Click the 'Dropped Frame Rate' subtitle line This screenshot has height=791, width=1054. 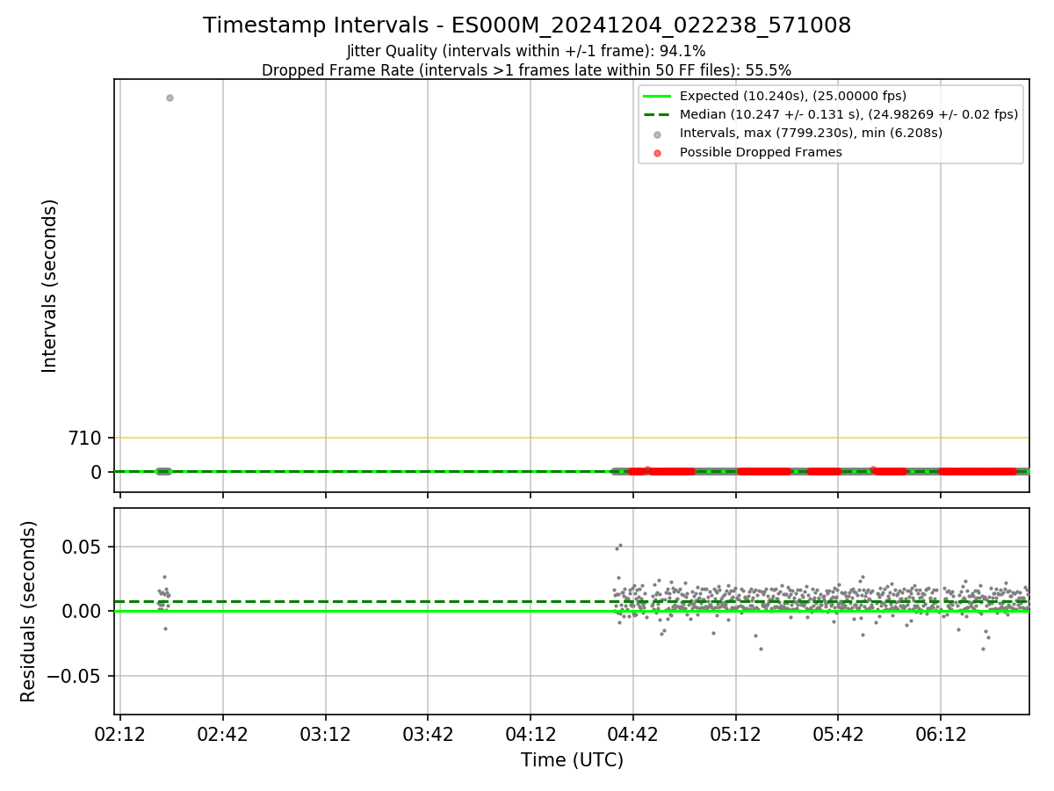(x=526, y=70)
